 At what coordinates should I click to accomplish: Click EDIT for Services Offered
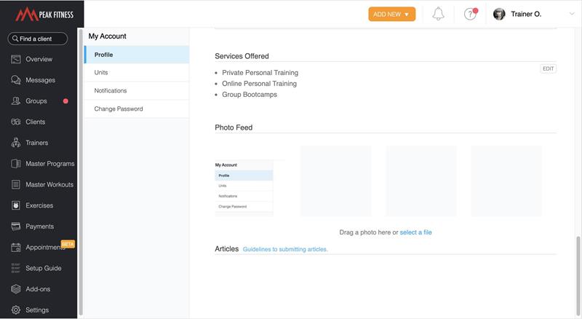click(x=548, y=68)
